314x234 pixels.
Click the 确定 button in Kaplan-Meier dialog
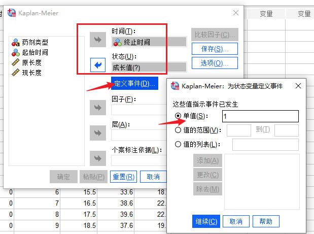pyautogui.click(x=63, y=177)
